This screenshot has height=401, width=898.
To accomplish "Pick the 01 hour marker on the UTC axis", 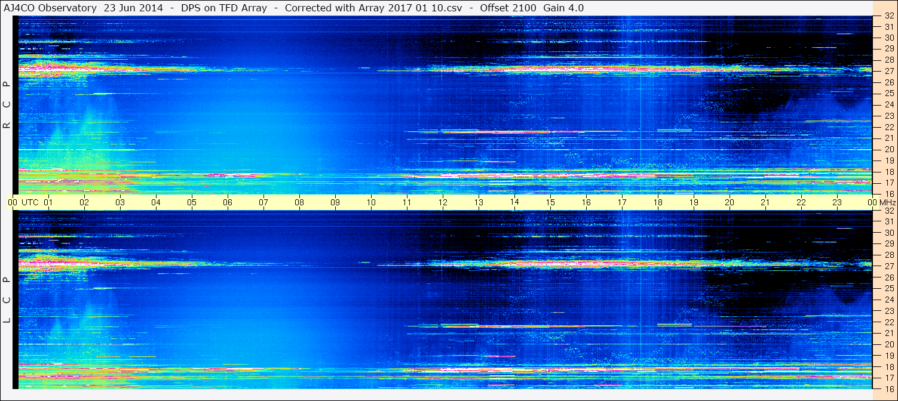I will coord(48,202).
